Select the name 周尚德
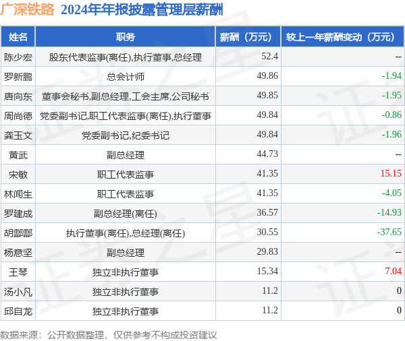The image size is (405, 341). [x=18, y=116]
